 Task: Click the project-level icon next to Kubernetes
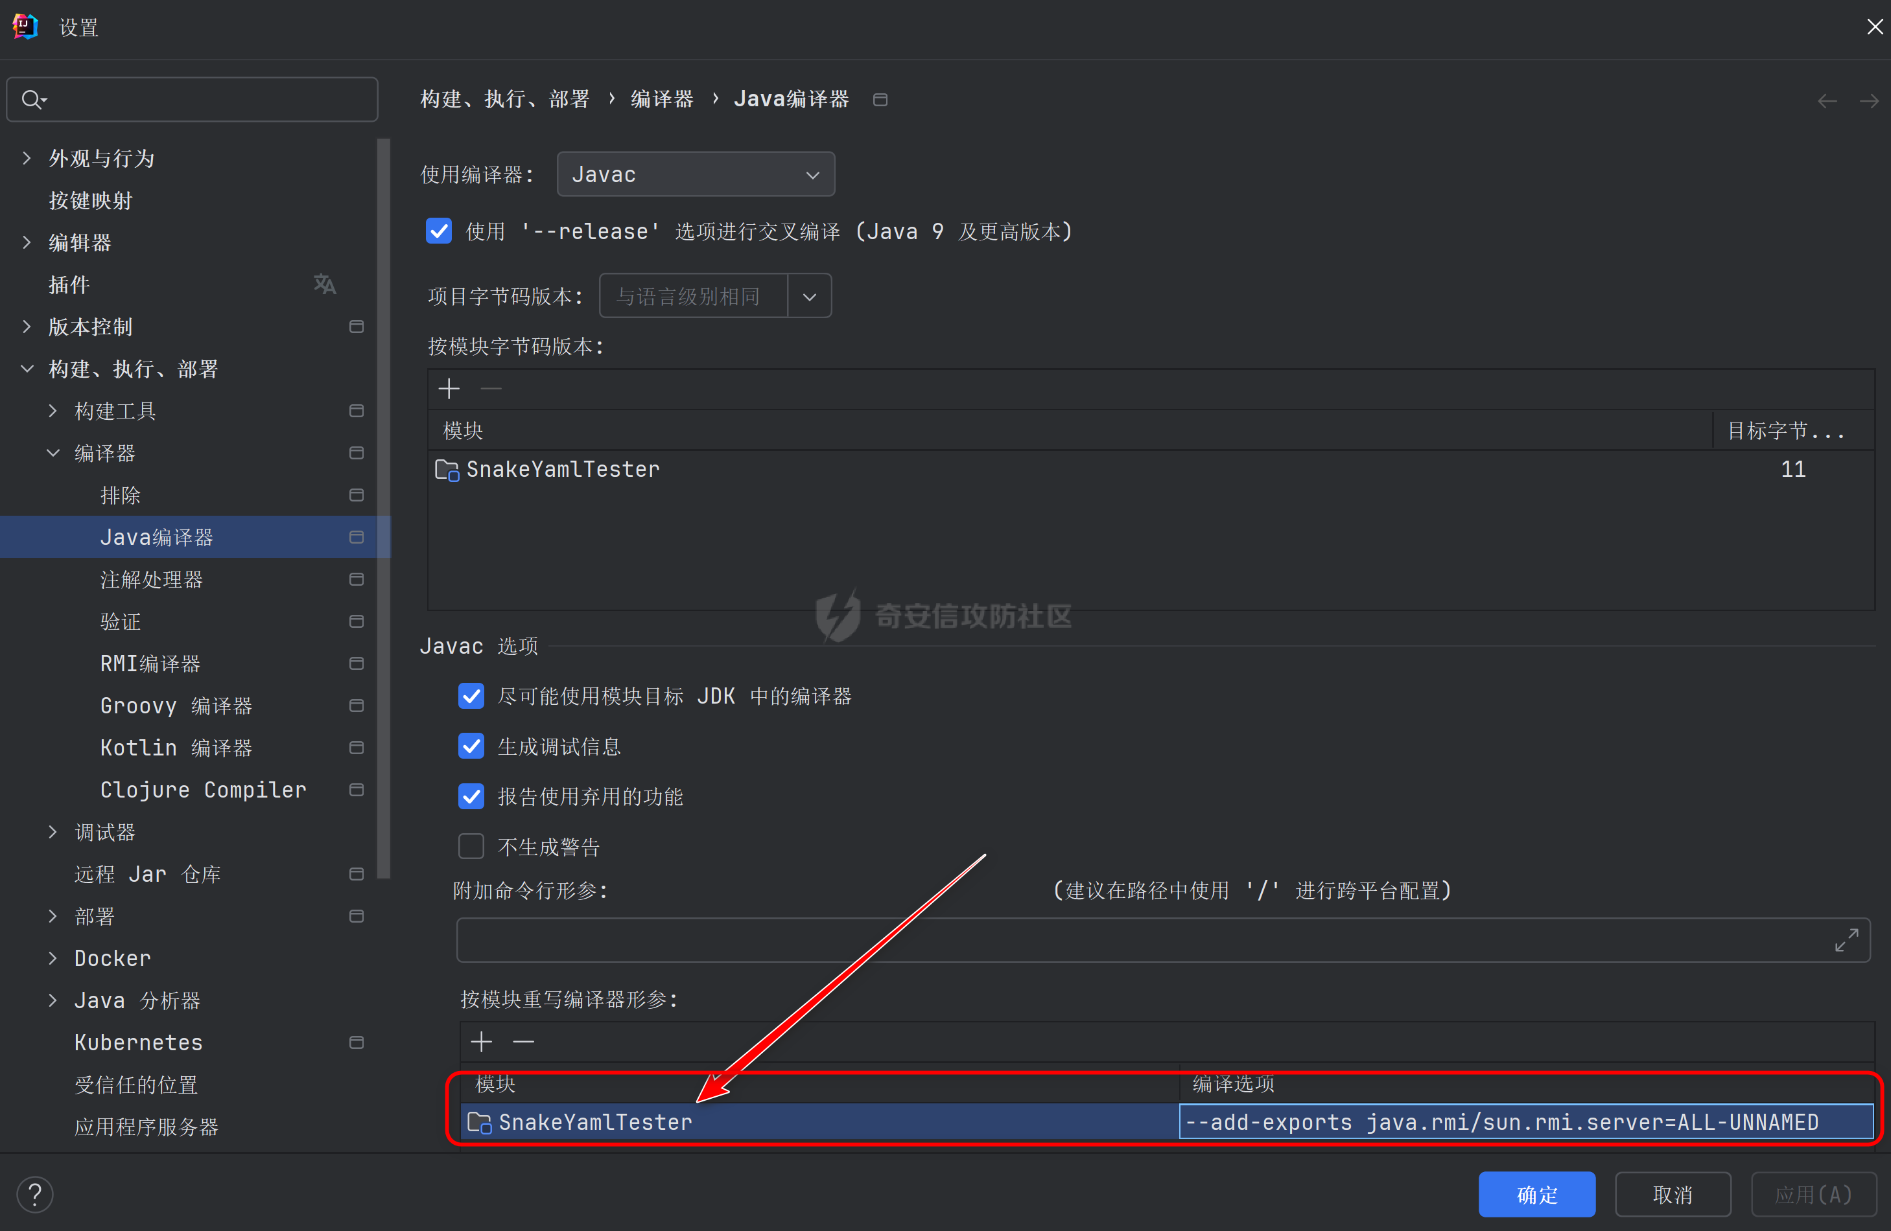tap(357, 1042)
